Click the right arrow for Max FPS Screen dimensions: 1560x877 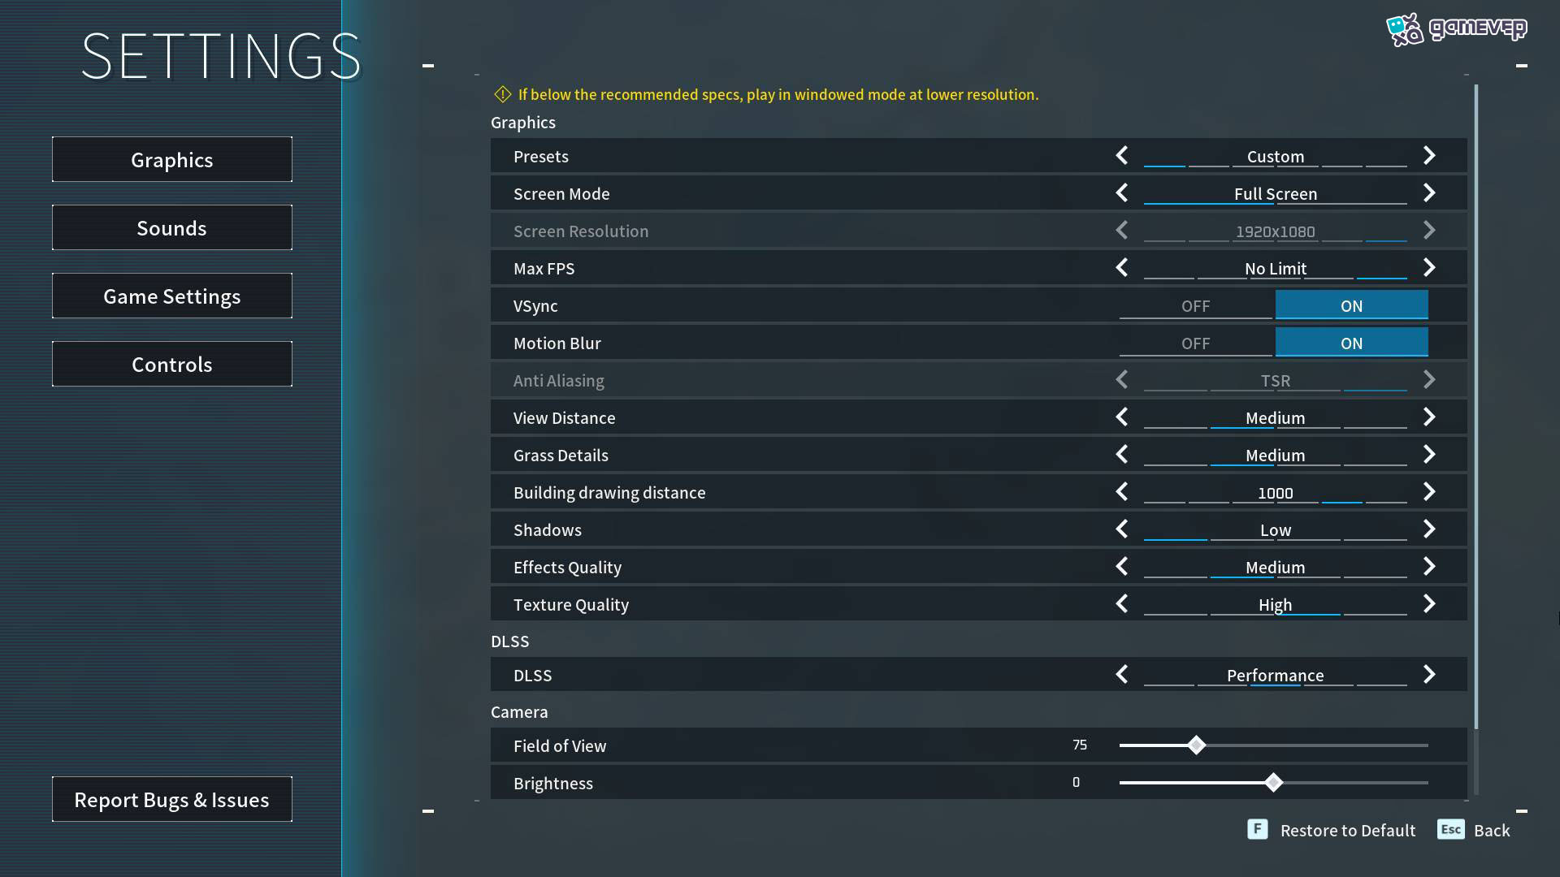tap(1429, 267)
